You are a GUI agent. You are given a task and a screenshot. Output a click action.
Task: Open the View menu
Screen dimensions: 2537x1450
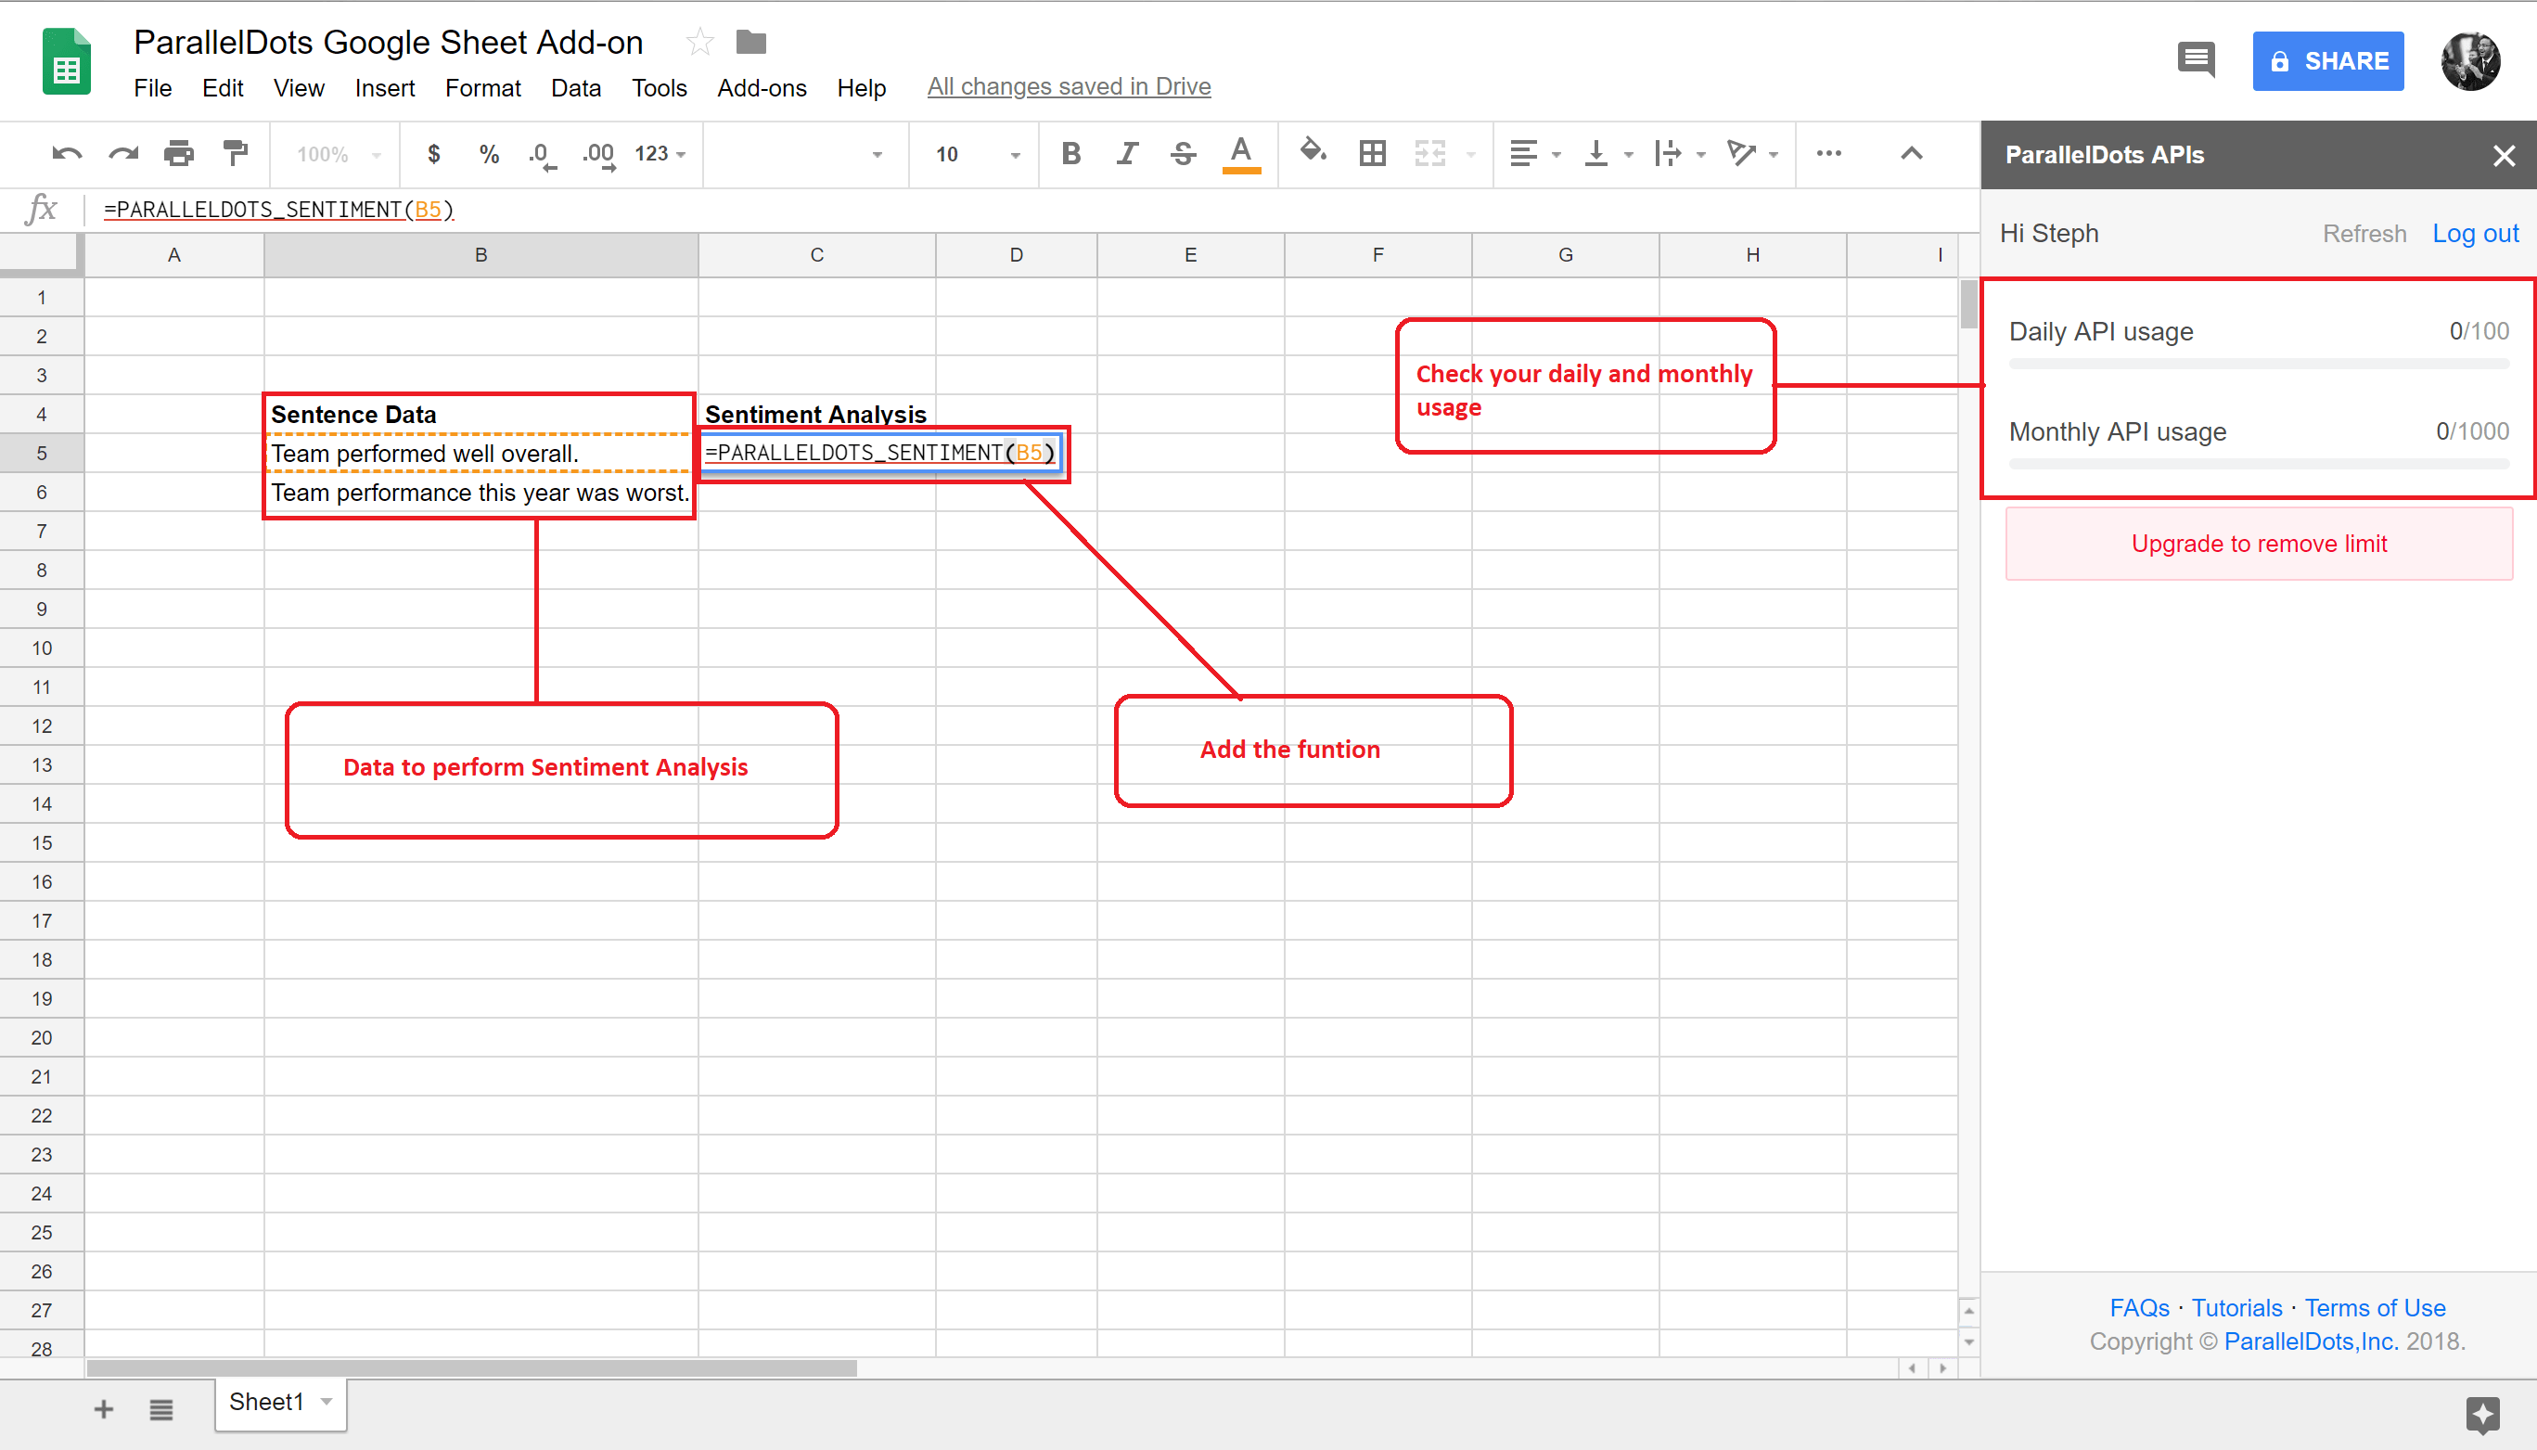[x=299, y=87]
